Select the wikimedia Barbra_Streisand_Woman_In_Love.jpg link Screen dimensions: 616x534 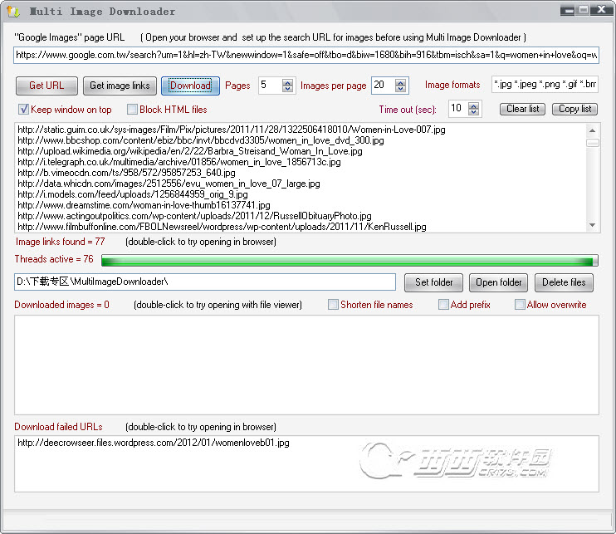pyautogui.click(x=190, y=151)
